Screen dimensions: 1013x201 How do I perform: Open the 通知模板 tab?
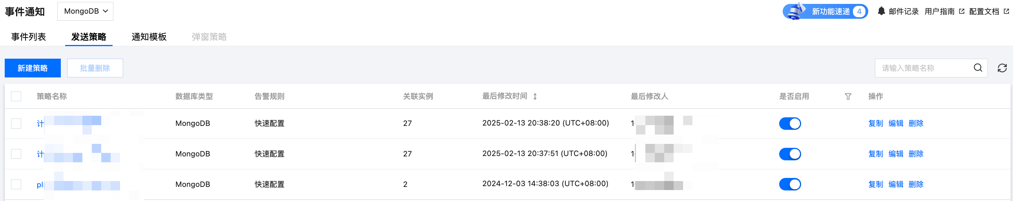point(149,37)
